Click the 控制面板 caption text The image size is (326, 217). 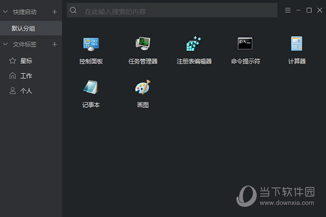click(x=91, y=61)
